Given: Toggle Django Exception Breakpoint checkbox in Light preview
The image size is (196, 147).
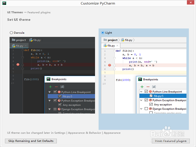Looking at the screenshot, I should (146, 109).
